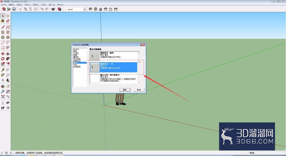Viewport: 286px width, 156px height.
Task: Open the 绘图 (Draw) menu
Action: point(35,5)
